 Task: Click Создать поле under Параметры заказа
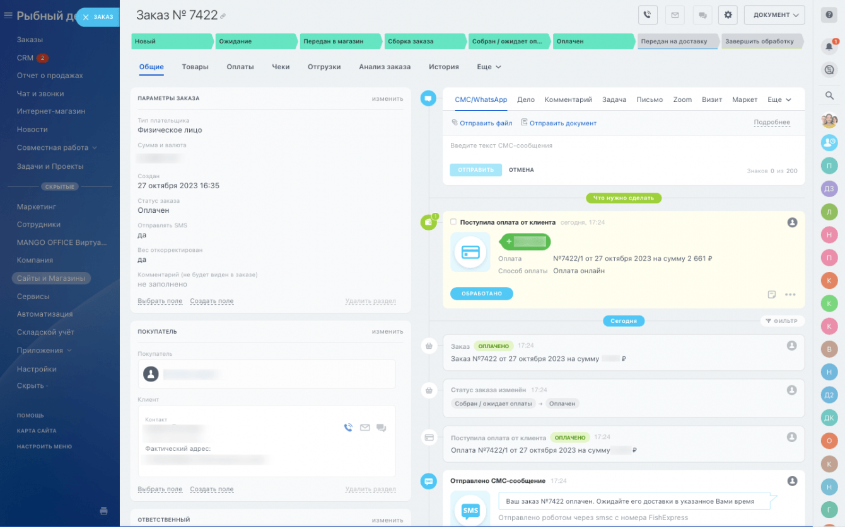click(x=212, y=301)
